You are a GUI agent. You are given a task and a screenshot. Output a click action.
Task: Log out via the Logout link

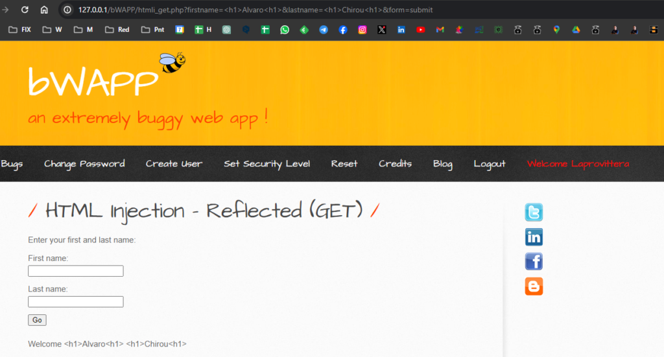point(490,164)
